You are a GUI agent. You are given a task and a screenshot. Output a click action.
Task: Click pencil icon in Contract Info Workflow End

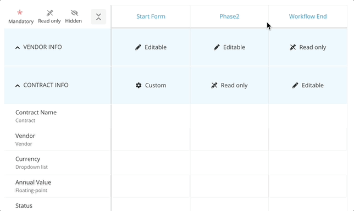pos(295,85)
